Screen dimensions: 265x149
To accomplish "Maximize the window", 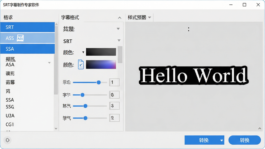I will coord(244,5).
